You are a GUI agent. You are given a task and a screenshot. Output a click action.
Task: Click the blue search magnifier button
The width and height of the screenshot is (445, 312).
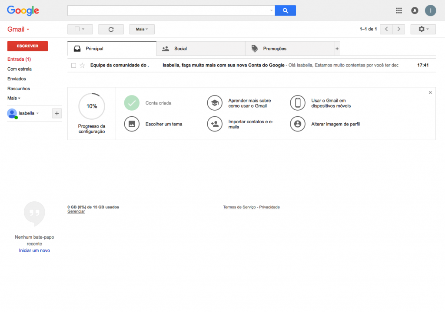pyautogui.click(x=285, y=10)
